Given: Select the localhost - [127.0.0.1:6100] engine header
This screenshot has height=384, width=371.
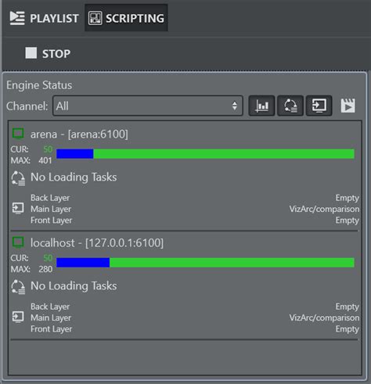Looking at the screenshot, I should (97, 242).
